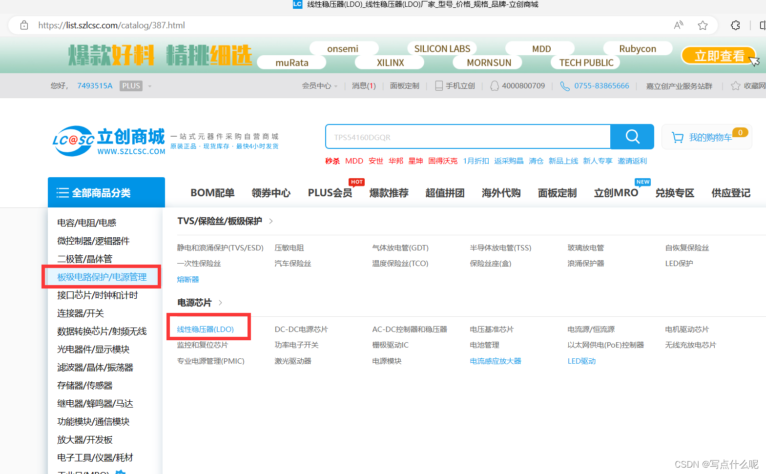
Task: Click the 立即查看 banner button
Action: 719,56
